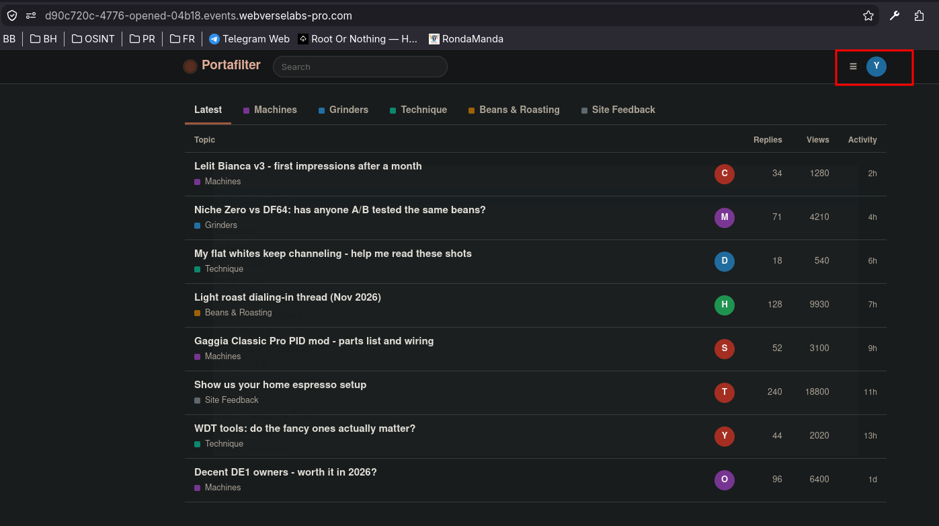Open the OSINT bookmarks folder
Viewport: 939px width, 526px height.
click(x=93, y=39)
